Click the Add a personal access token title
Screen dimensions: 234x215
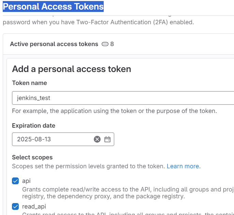click(x=72, y=69)
